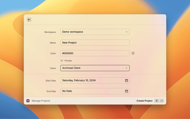
Task: Click the Create Project action button
Action: pos(144,101)
